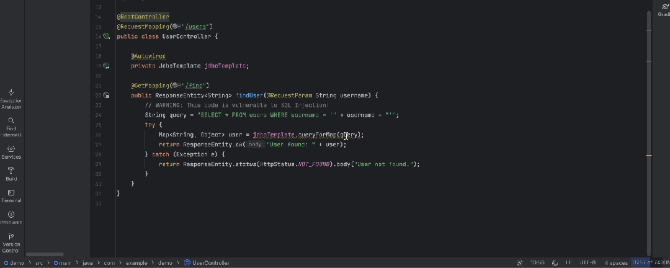The height and width of the screenshot is (268, 670).
Task: Click the globe icon before "/users"
Action: (175, 27)
